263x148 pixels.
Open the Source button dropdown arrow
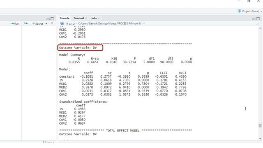[x=46, y=24]
